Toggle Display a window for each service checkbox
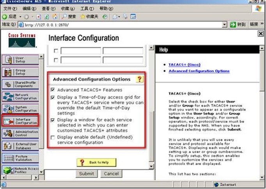 point(53,120)
